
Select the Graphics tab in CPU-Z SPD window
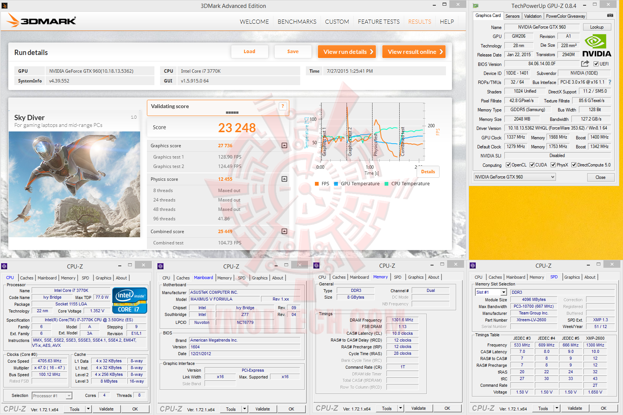(x=572, y=277)
